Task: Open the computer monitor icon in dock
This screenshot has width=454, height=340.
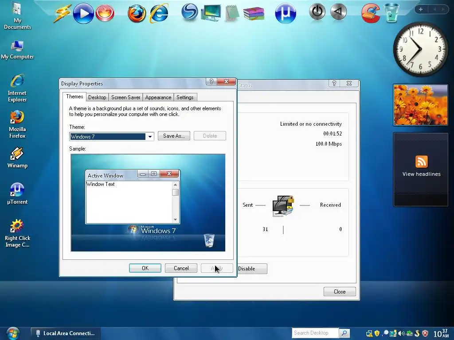Action: (x=211, y=13)
